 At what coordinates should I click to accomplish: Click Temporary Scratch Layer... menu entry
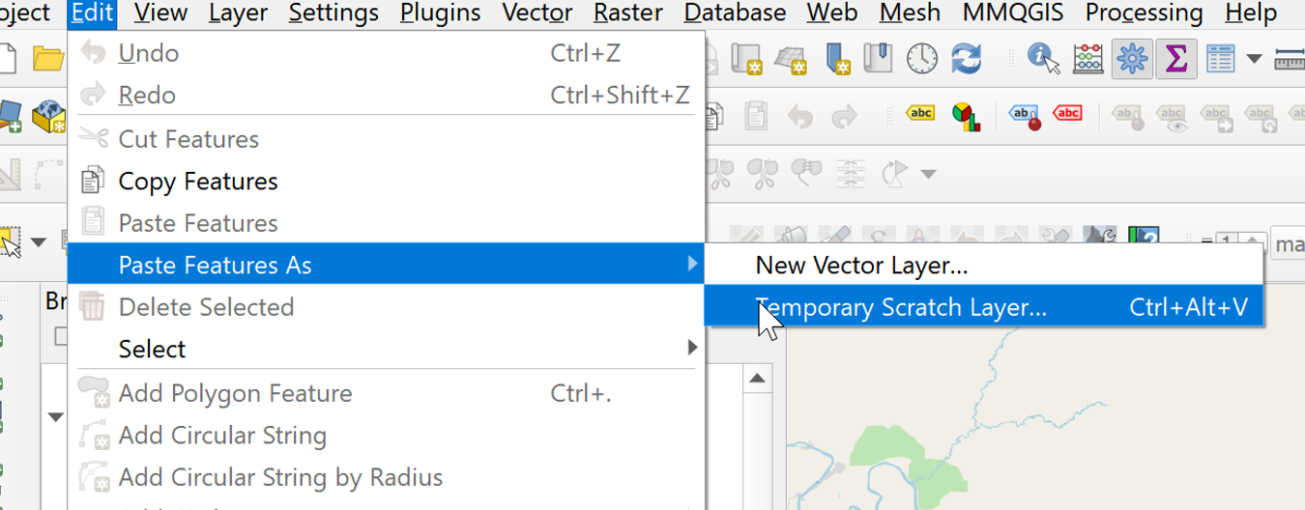901,307
